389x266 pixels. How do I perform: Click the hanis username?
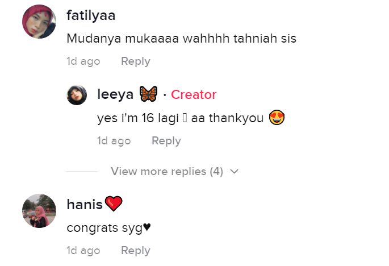click(x=85, y=204)
